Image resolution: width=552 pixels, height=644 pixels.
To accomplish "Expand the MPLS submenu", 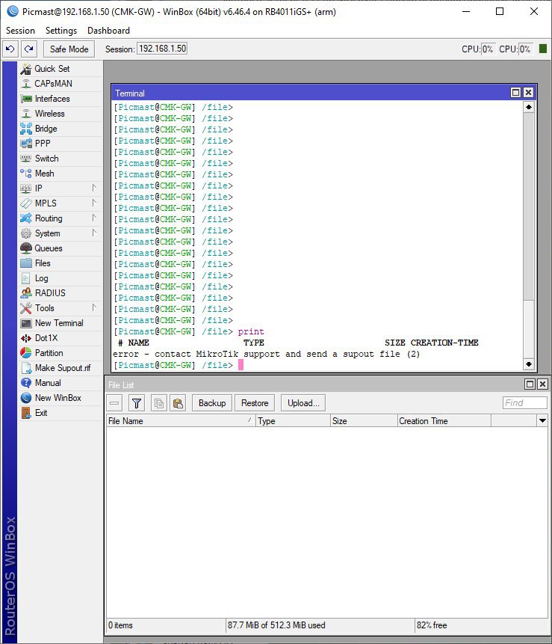I will pos(94,203).
